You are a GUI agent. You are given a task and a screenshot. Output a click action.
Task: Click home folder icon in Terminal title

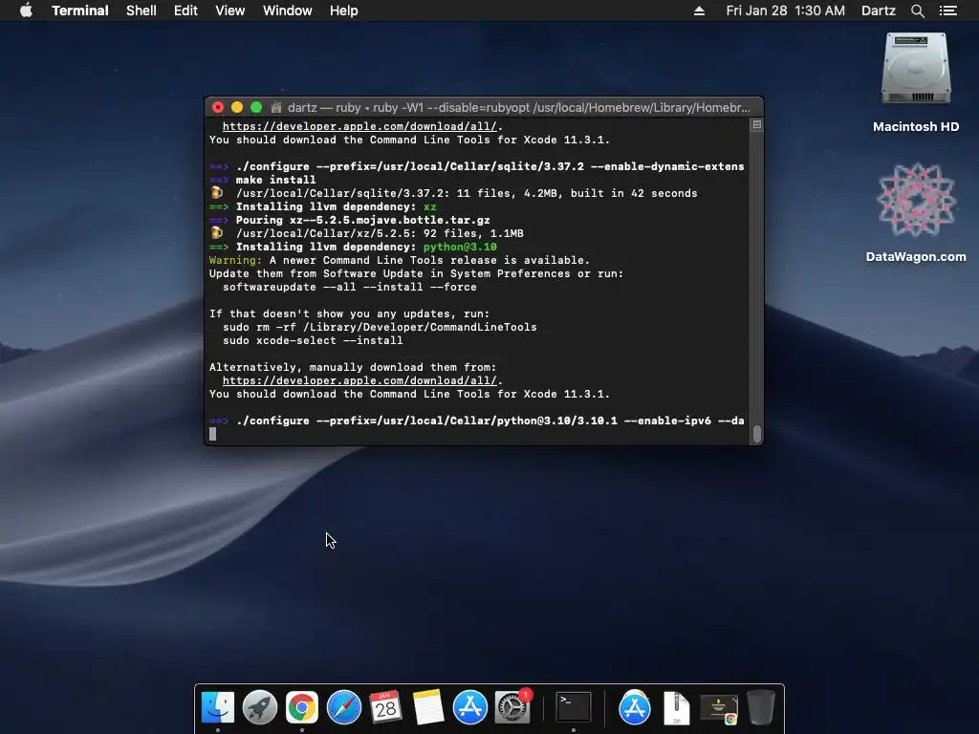pyautogui.click(x=276, y=107)
